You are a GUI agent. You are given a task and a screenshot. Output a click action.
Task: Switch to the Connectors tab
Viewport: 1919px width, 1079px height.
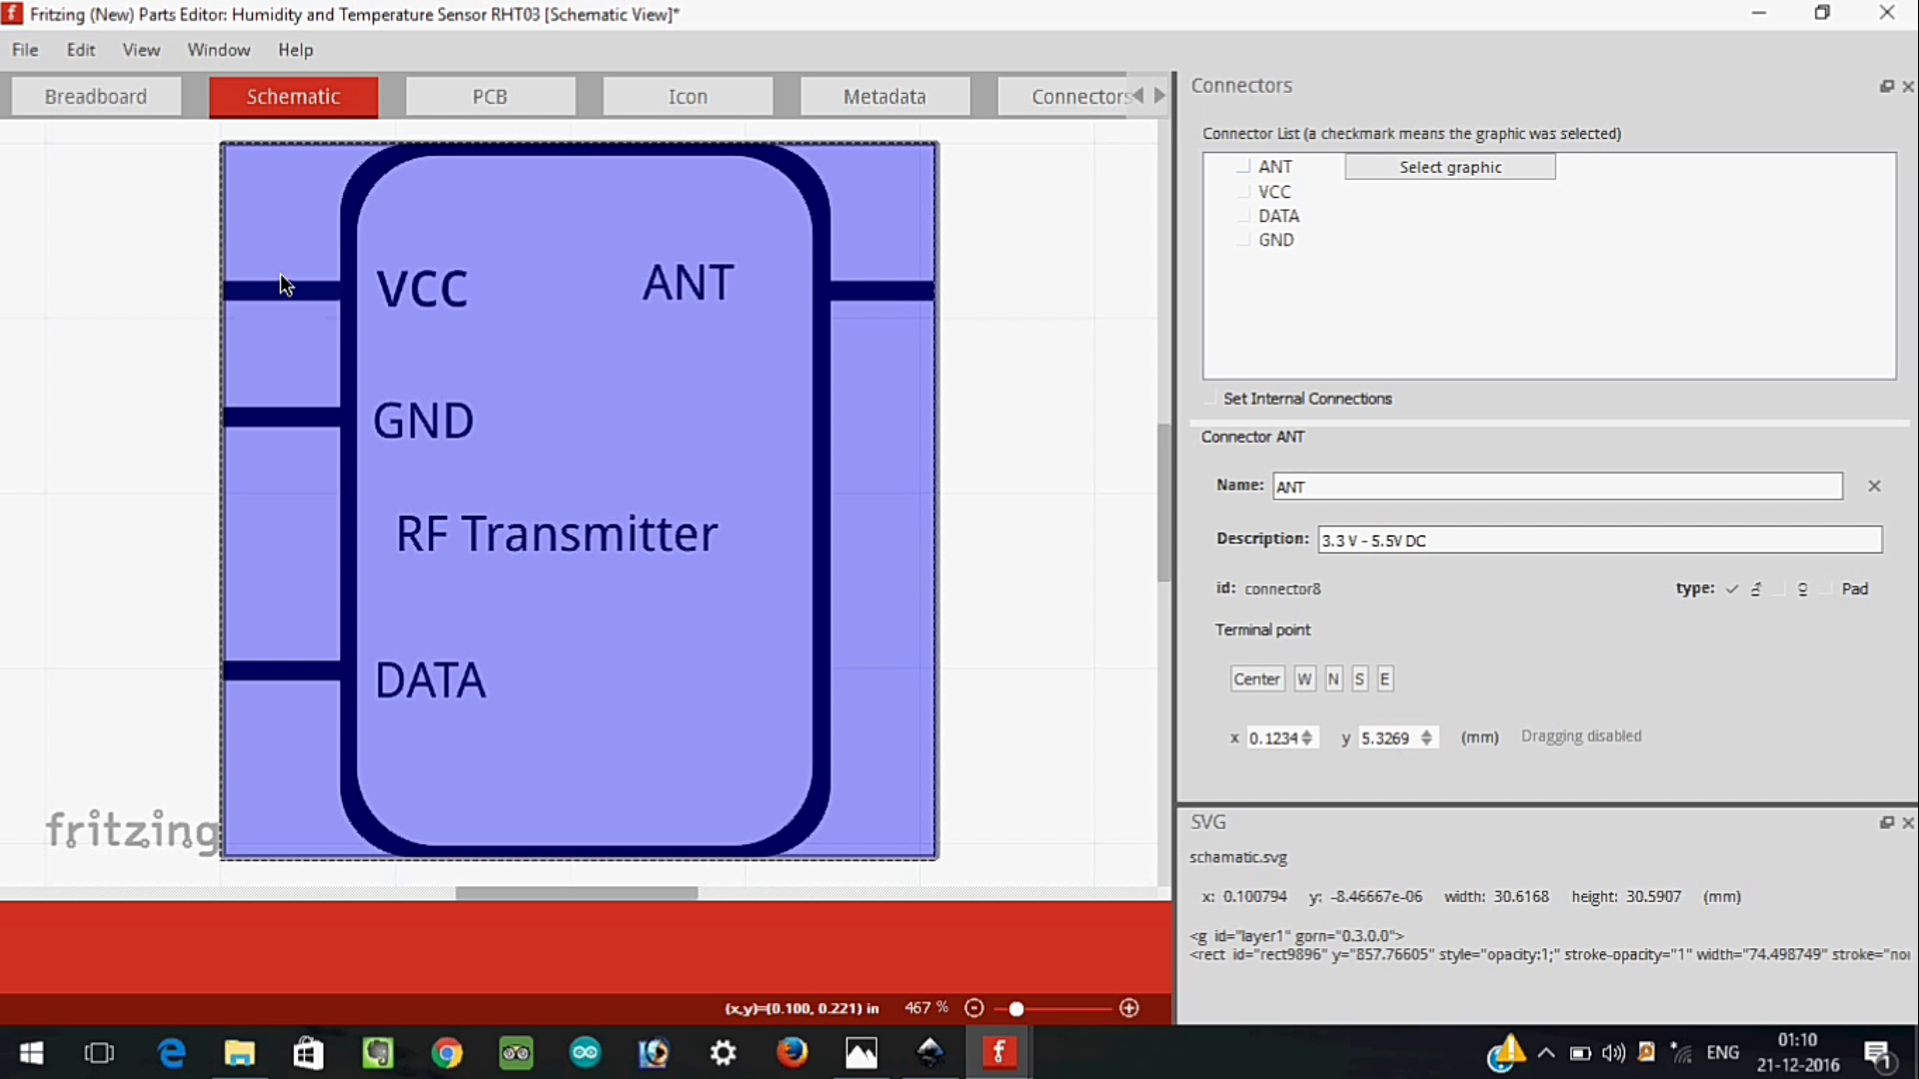(1063, 97)
